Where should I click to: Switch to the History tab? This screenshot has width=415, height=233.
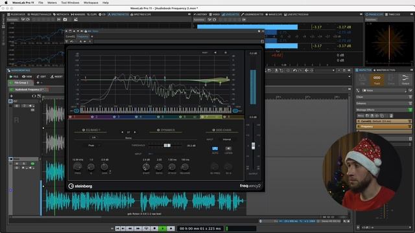point(200,14)
